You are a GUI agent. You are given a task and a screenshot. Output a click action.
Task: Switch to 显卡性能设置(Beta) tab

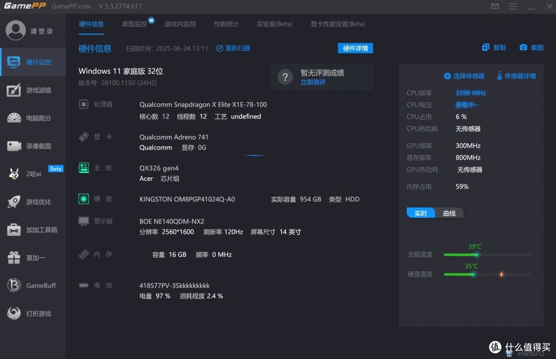click(x=338, y=24)
